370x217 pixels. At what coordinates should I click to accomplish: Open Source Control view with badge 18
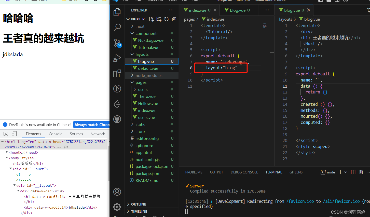(117, 43)
